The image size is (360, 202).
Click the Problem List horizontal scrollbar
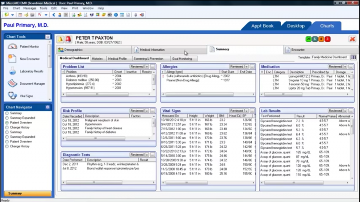(x=97, y=94)
